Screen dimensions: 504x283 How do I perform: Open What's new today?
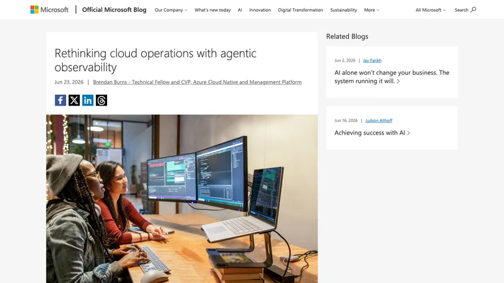[x=212, y=10]
